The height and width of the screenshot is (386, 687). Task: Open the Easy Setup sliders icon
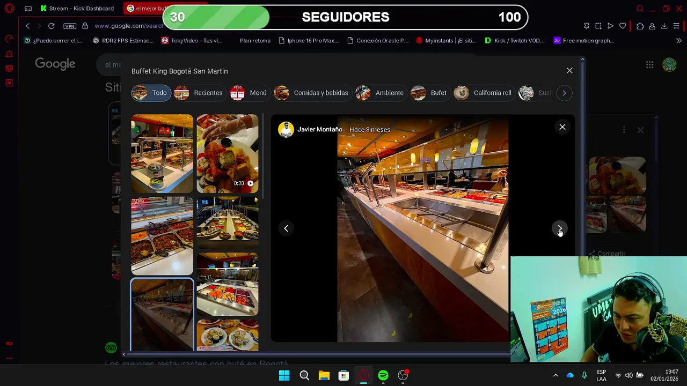[x=676, y=26]
